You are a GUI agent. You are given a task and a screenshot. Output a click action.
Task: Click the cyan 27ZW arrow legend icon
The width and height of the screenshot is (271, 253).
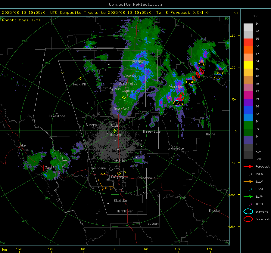pyautogui.click(x=248, y=189)
